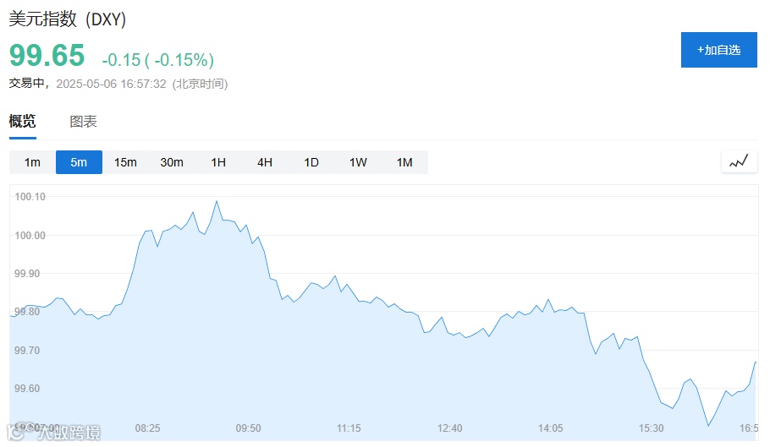The height and width of the screenshot is (447, 770).
Task: Switch to the 15m interval
Action: 125,162
